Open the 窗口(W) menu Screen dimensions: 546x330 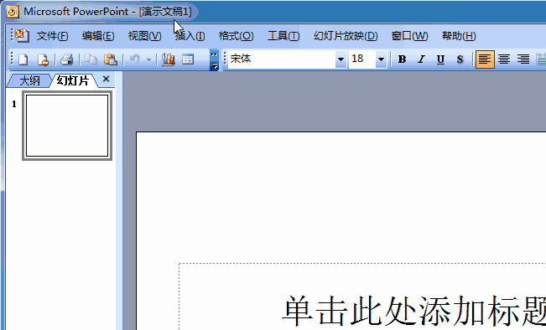(x=409, y=36)
